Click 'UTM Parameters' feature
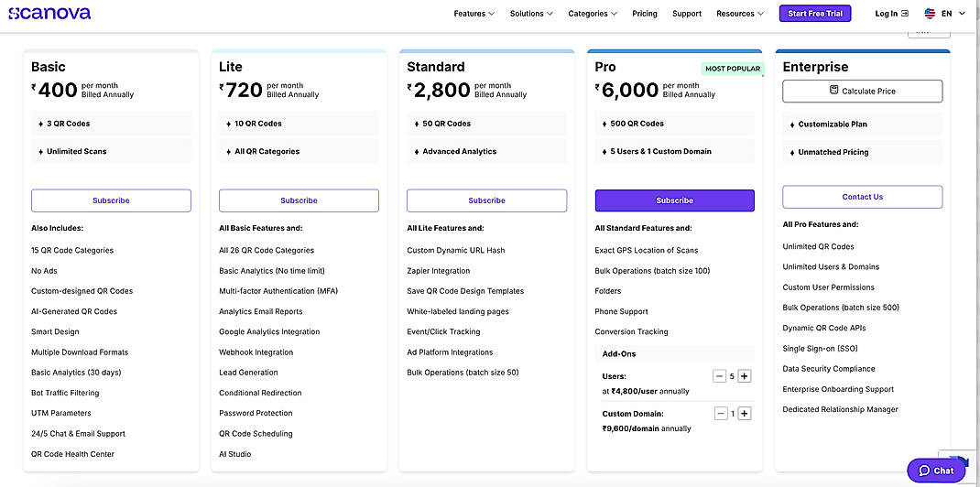Viewport: 980px width, 487px height. click(61, 414)
